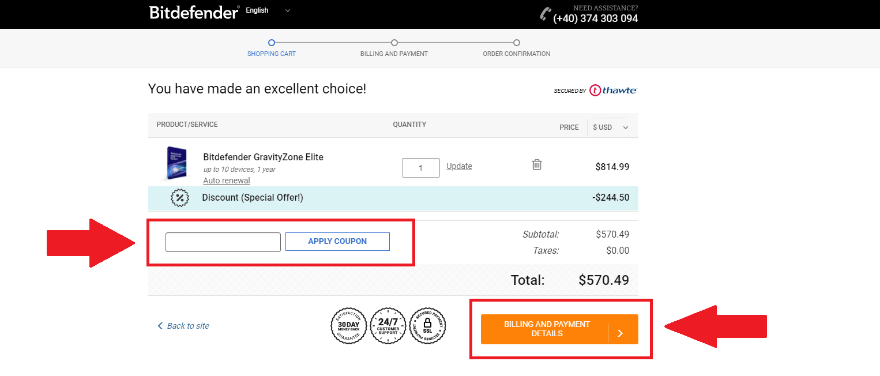Expand the $ USD currency selector
Viewport: 880px width, 376px height.
[610, 127]
